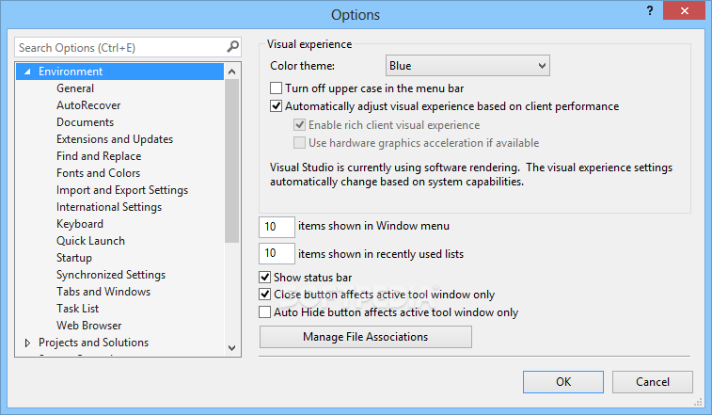The width and height of the screenshot is (712, 415).
Task: Select Synchronized Settings
Action: 111,274
